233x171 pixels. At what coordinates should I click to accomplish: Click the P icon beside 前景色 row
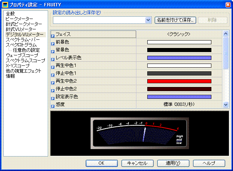[x=53, y=42]
